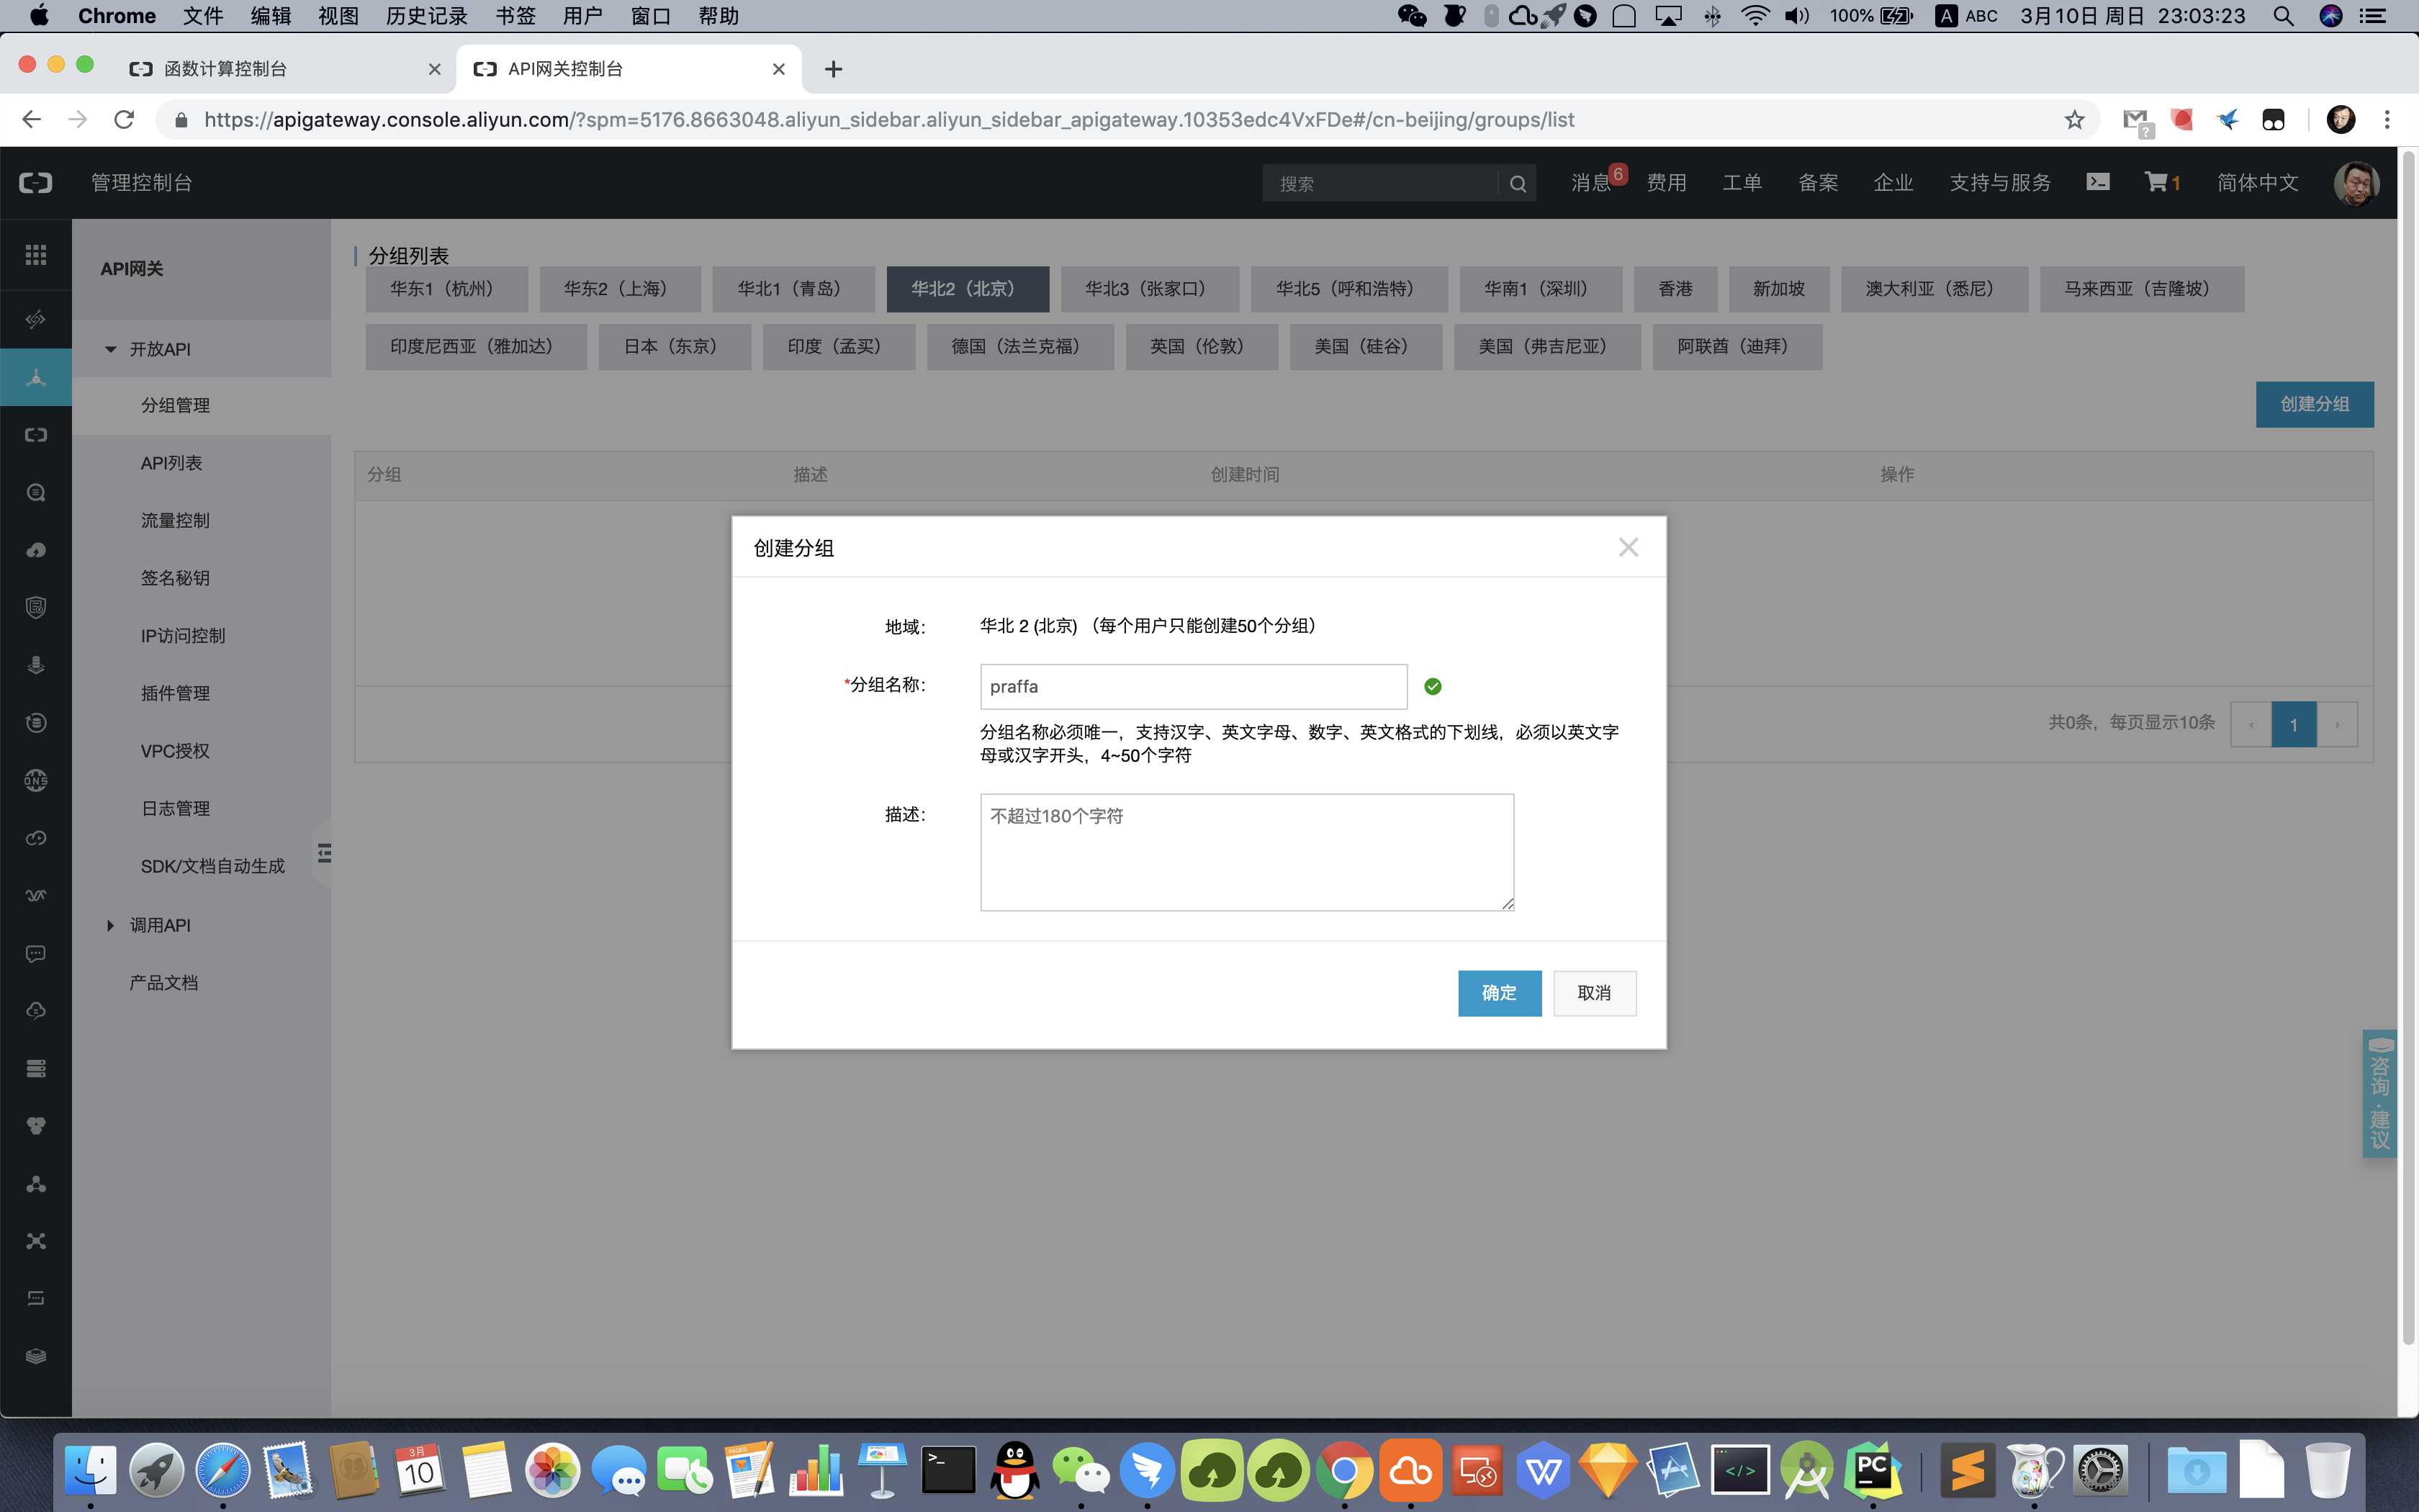Screen dimensions: 2419x1512
Task: Select the 香港 region tab
Action: point(1675,289)
